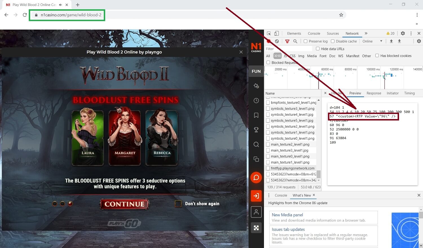423x248 pixels.
Task: Tick the Don't show again checkbox
Action: 178,204
